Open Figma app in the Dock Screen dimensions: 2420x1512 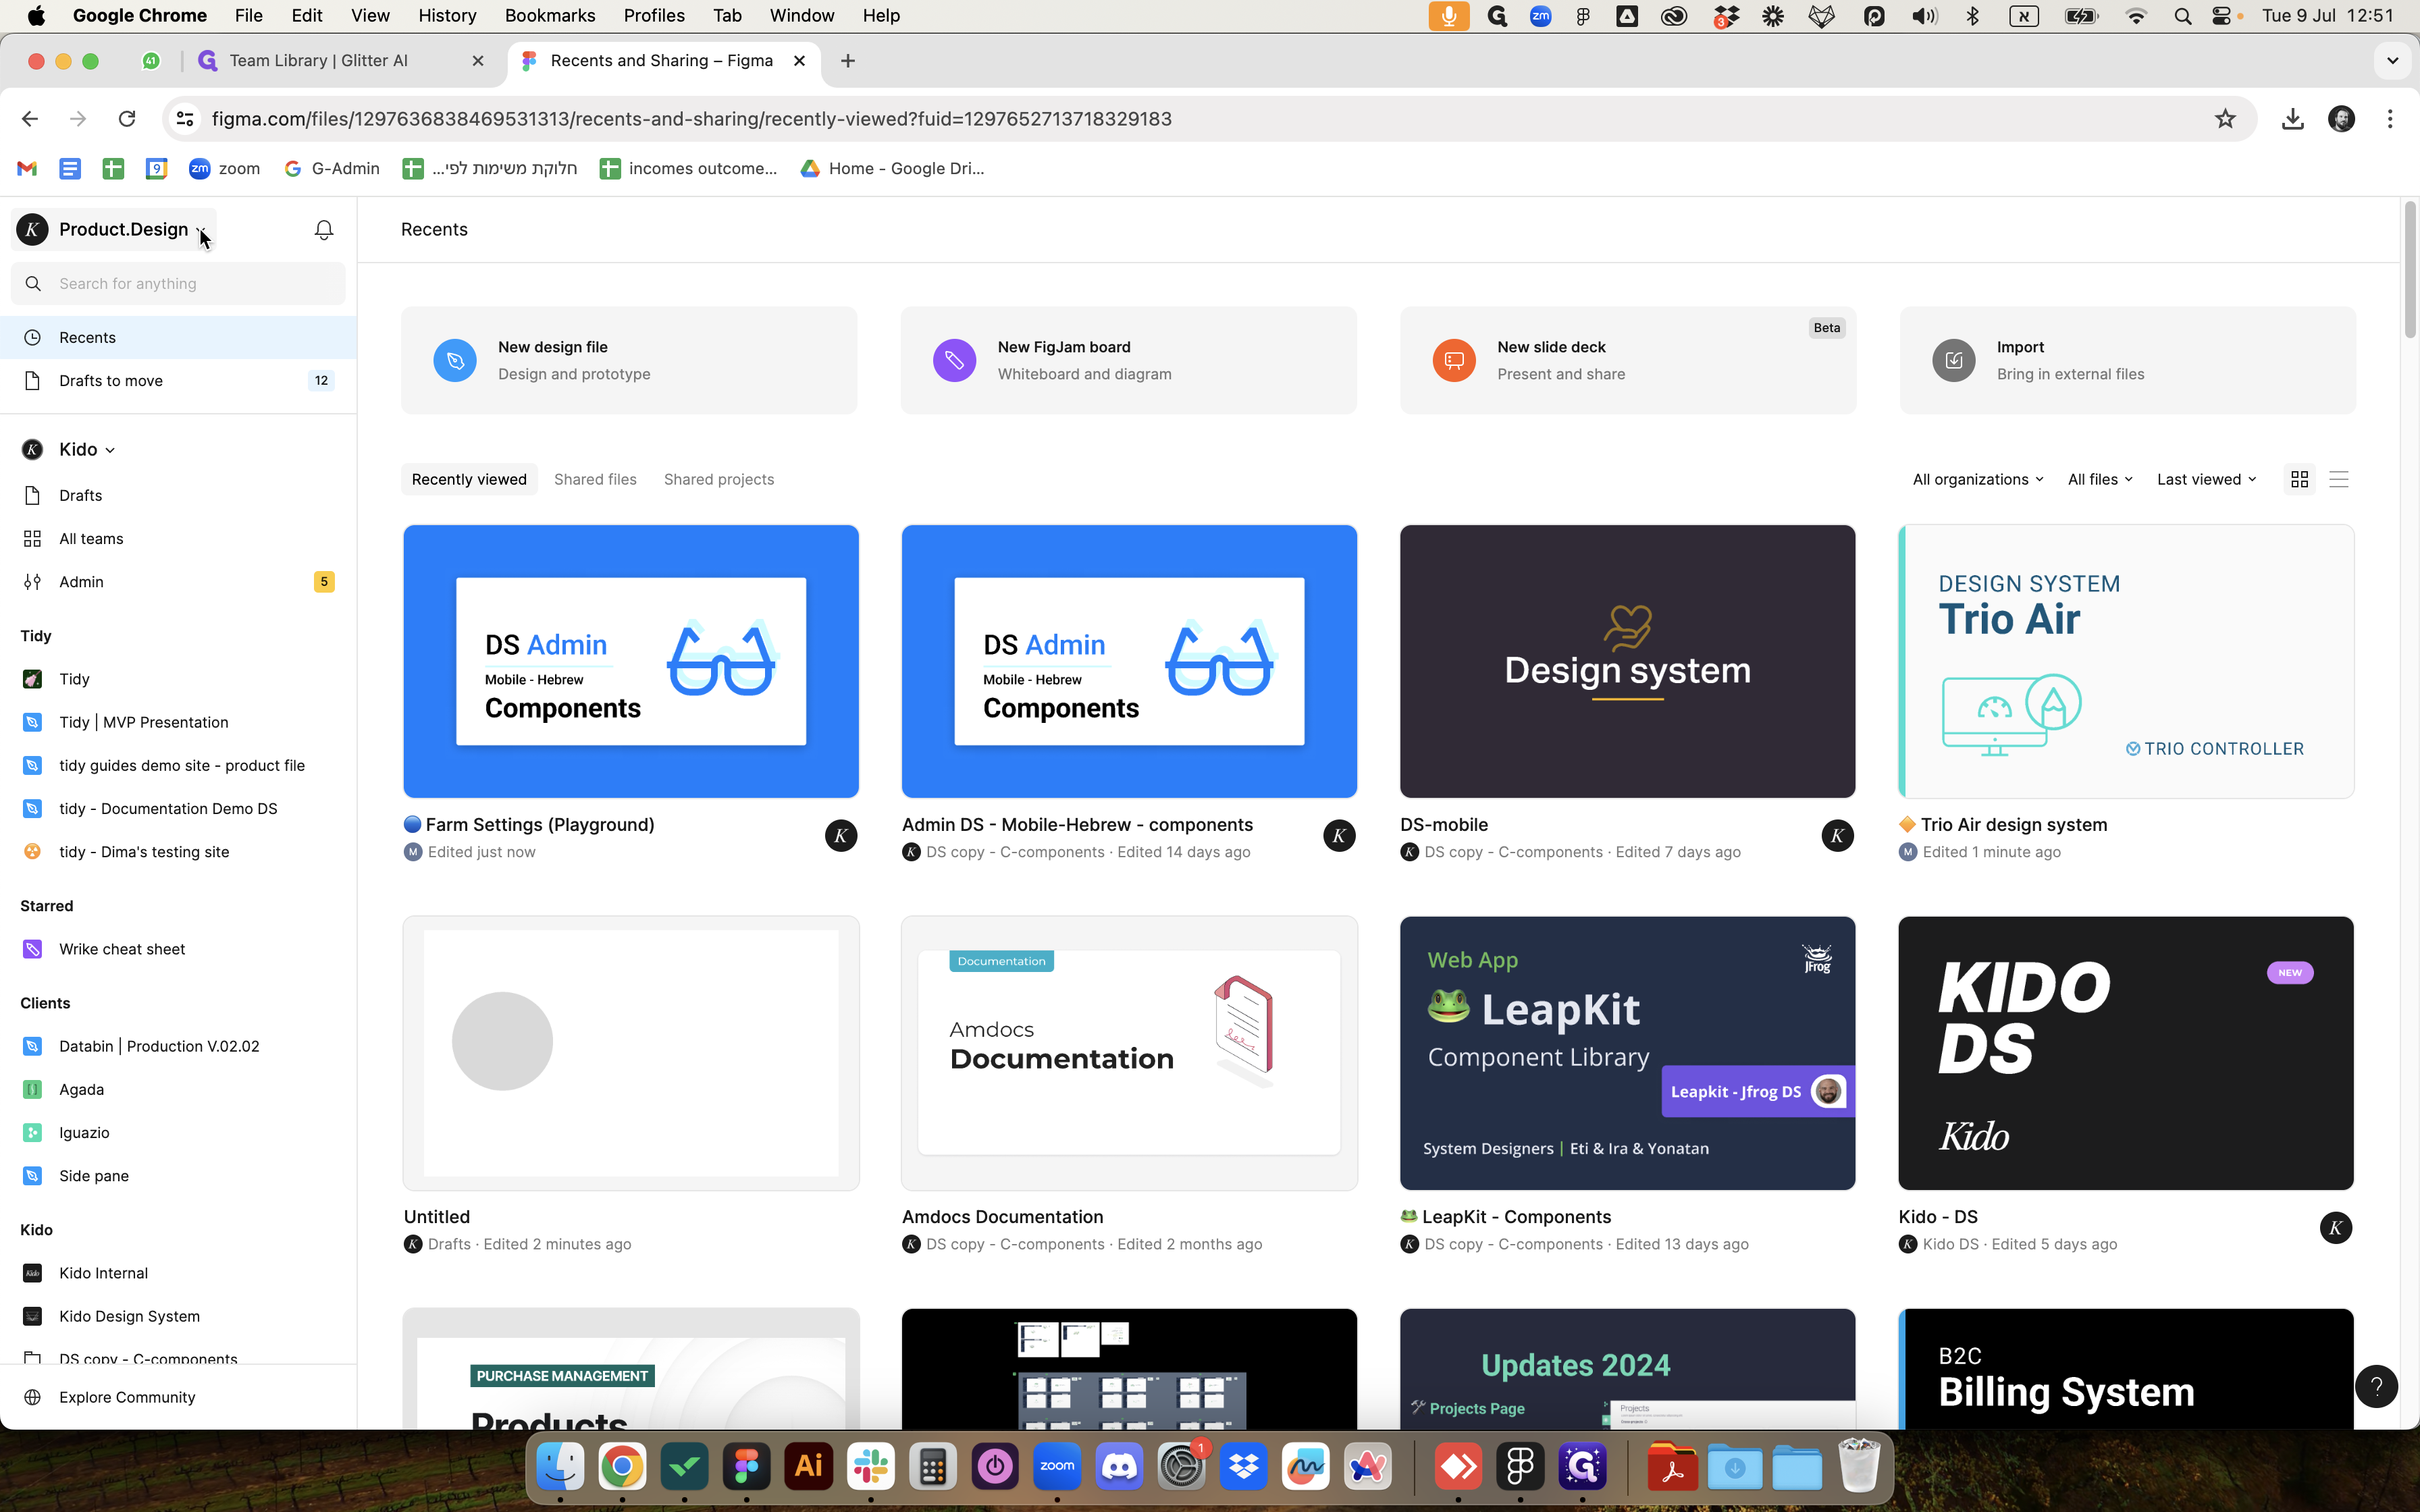point(746,1466)
